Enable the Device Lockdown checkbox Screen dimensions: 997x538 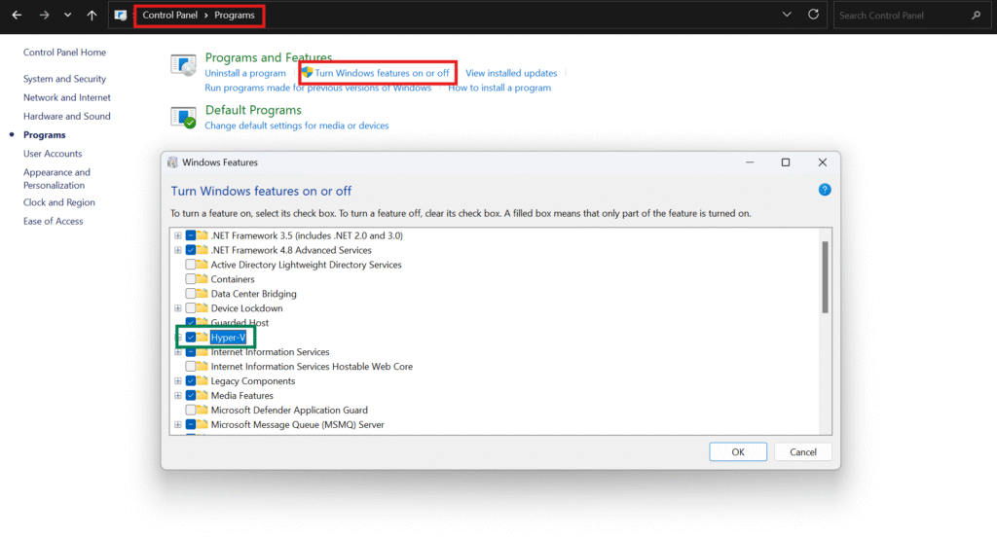click(191, 308)
